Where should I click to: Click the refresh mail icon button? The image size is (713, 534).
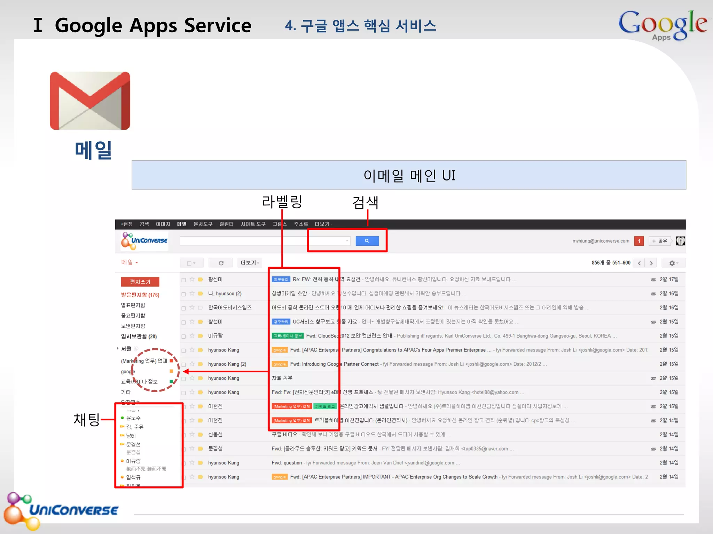(221, 263)
